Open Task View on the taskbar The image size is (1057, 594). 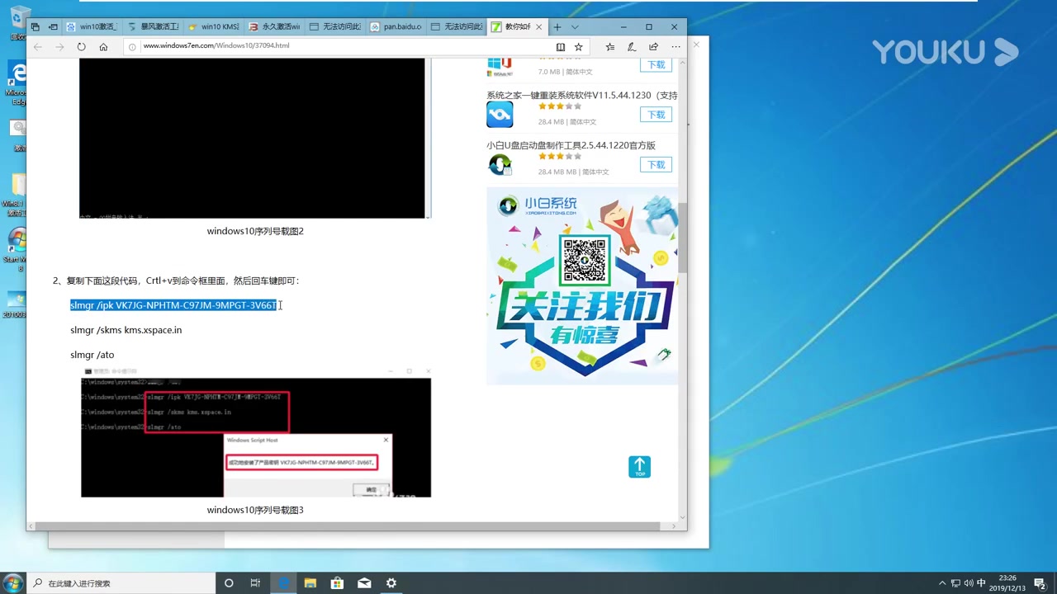[255, 583]
